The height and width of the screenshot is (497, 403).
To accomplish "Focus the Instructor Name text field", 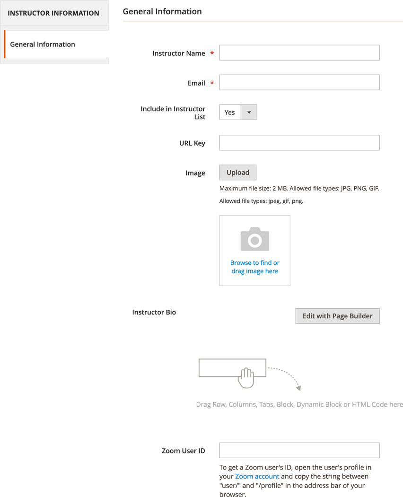I will tap(299, 53).
